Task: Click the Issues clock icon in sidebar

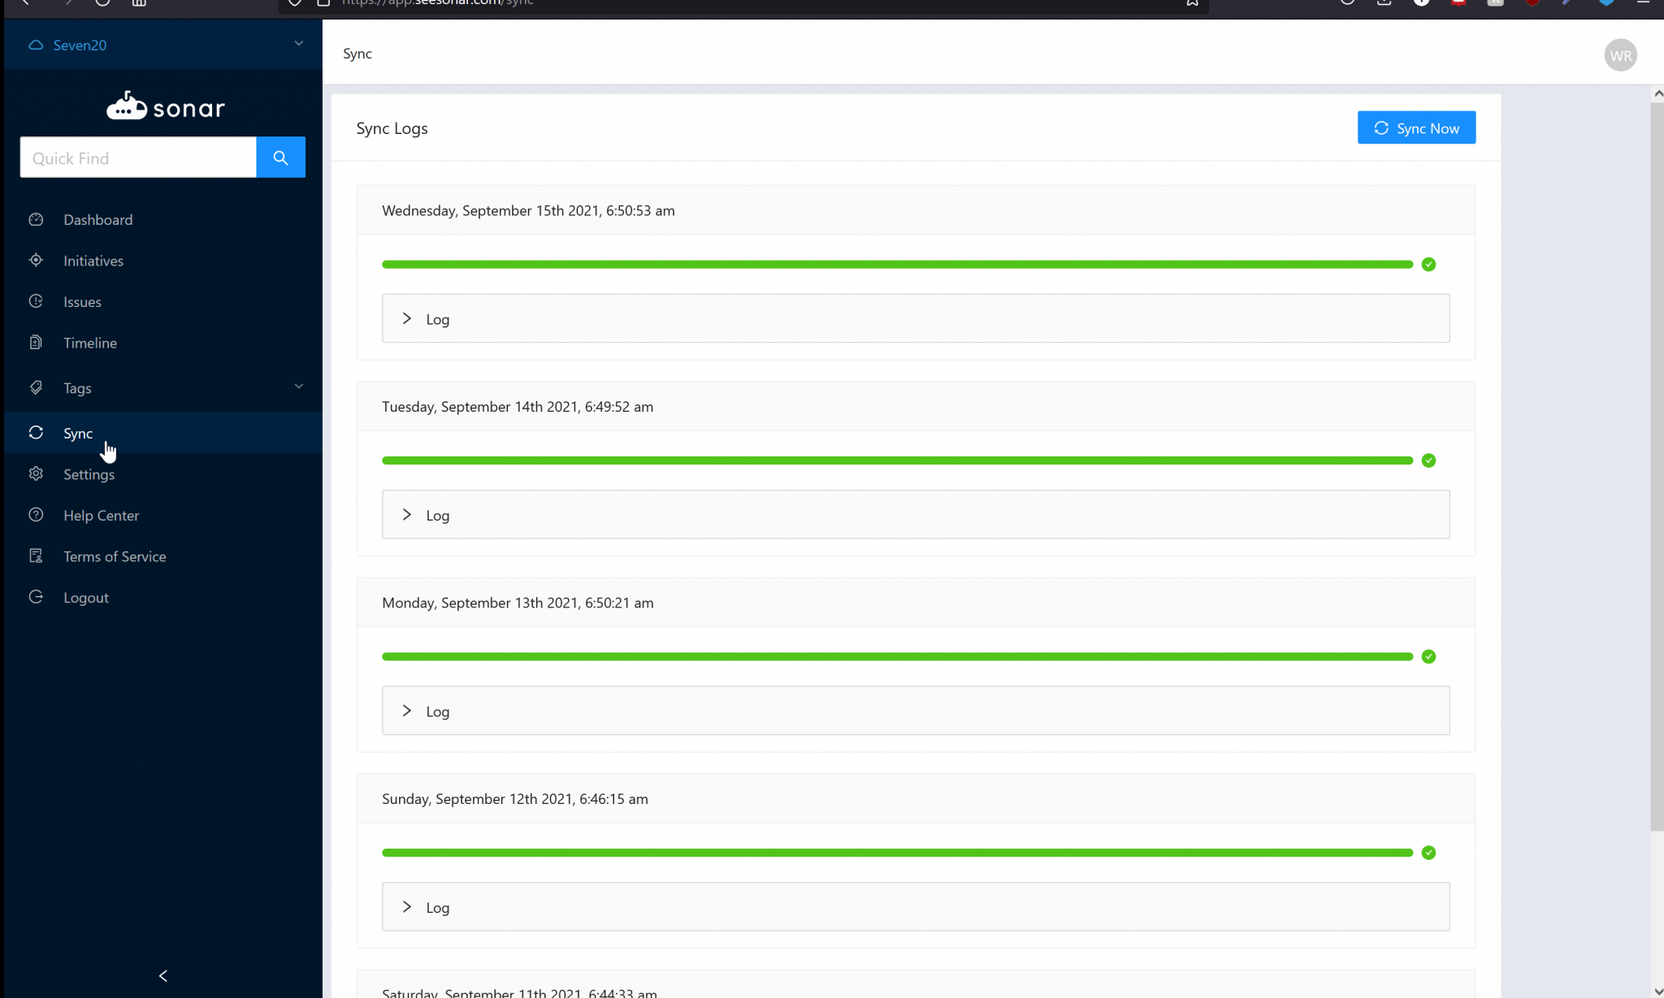Action: click(36, 301)
